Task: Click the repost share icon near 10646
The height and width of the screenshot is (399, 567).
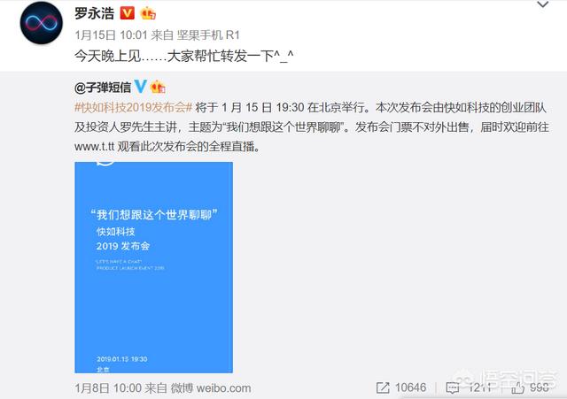Action: (x=383, y=387)
